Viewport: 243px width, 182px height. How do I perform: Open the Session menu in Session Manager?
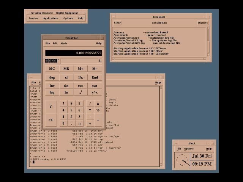[x=33, y=18]
